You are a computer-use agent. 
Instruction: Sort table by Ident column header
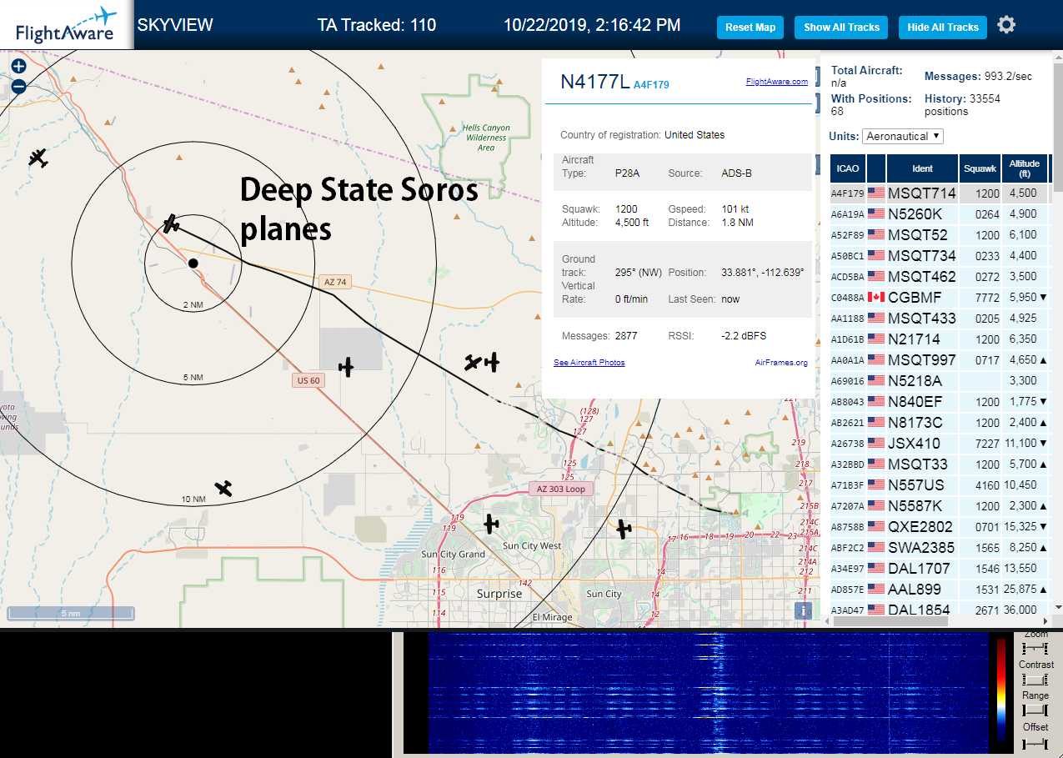[x=922, y=168]
